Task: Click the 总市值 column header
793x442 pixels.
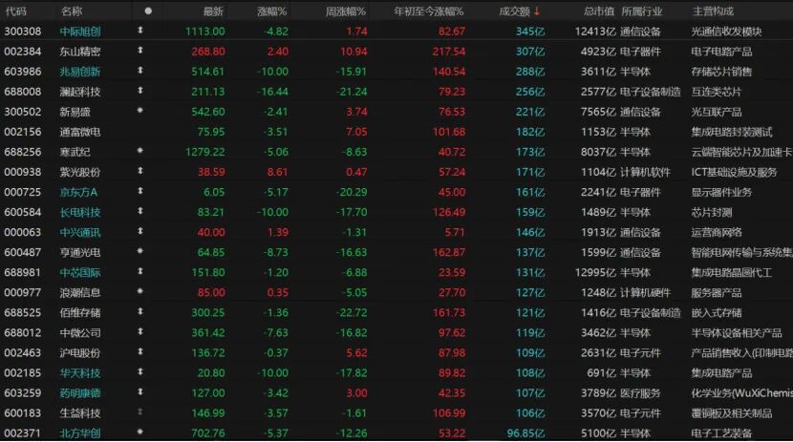Action: (599, 11)
